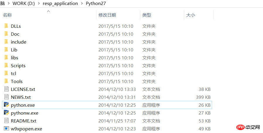Select the tcl folder name
The height and width of the screenshot is (133, 263).
tap(13, 73)
